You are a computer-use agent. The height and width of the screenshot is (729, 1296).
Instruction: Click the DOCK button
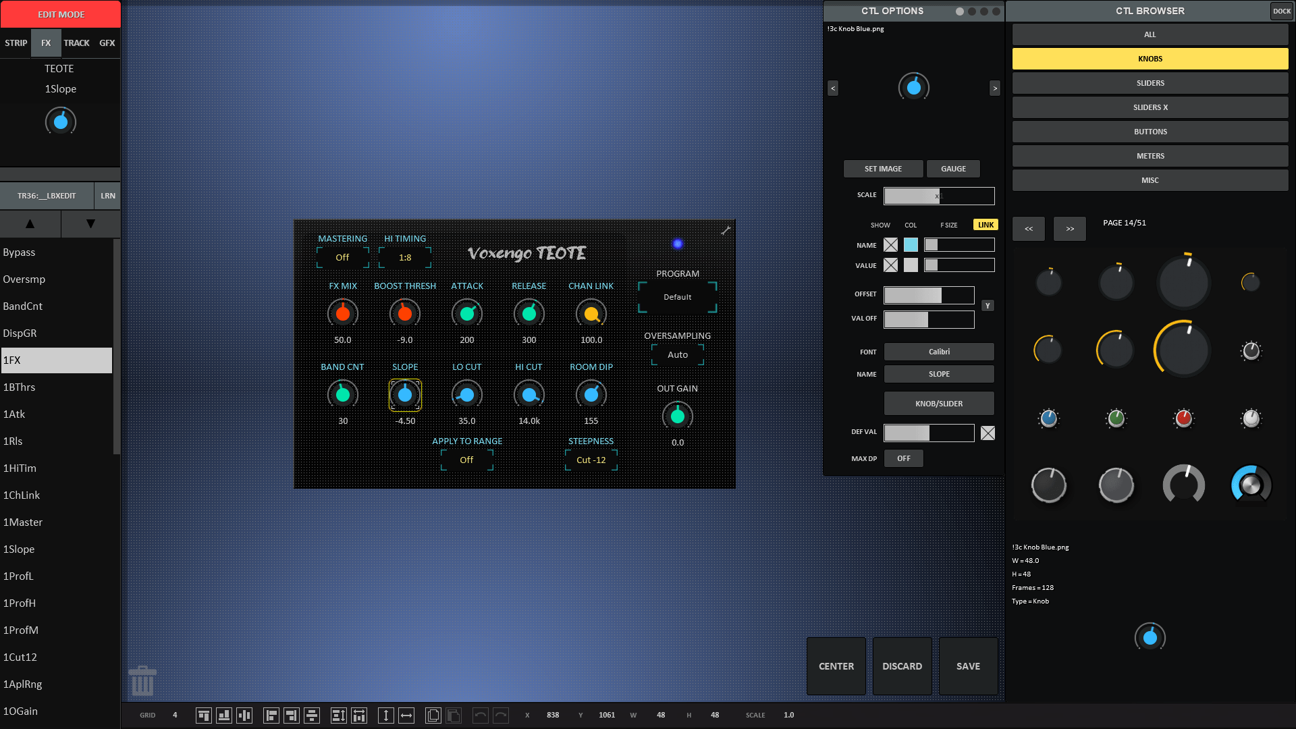1282,11
